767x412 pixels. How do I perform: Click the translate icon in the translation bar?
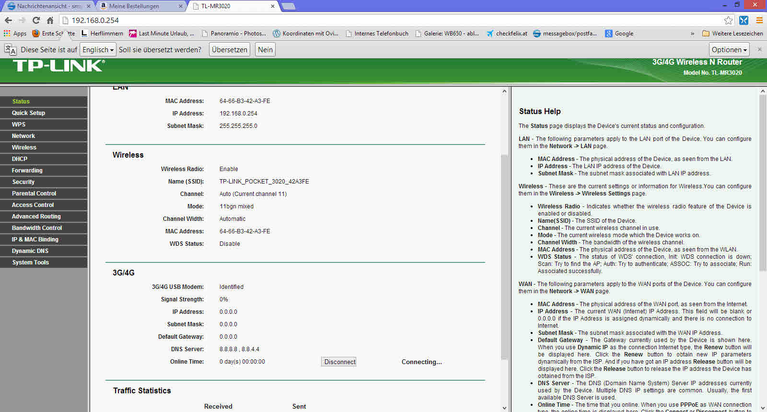[x=10, y=49]
